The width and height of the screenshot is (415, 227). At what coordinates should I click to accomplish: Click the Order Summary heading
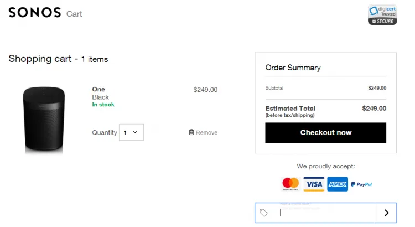[293, 68]
